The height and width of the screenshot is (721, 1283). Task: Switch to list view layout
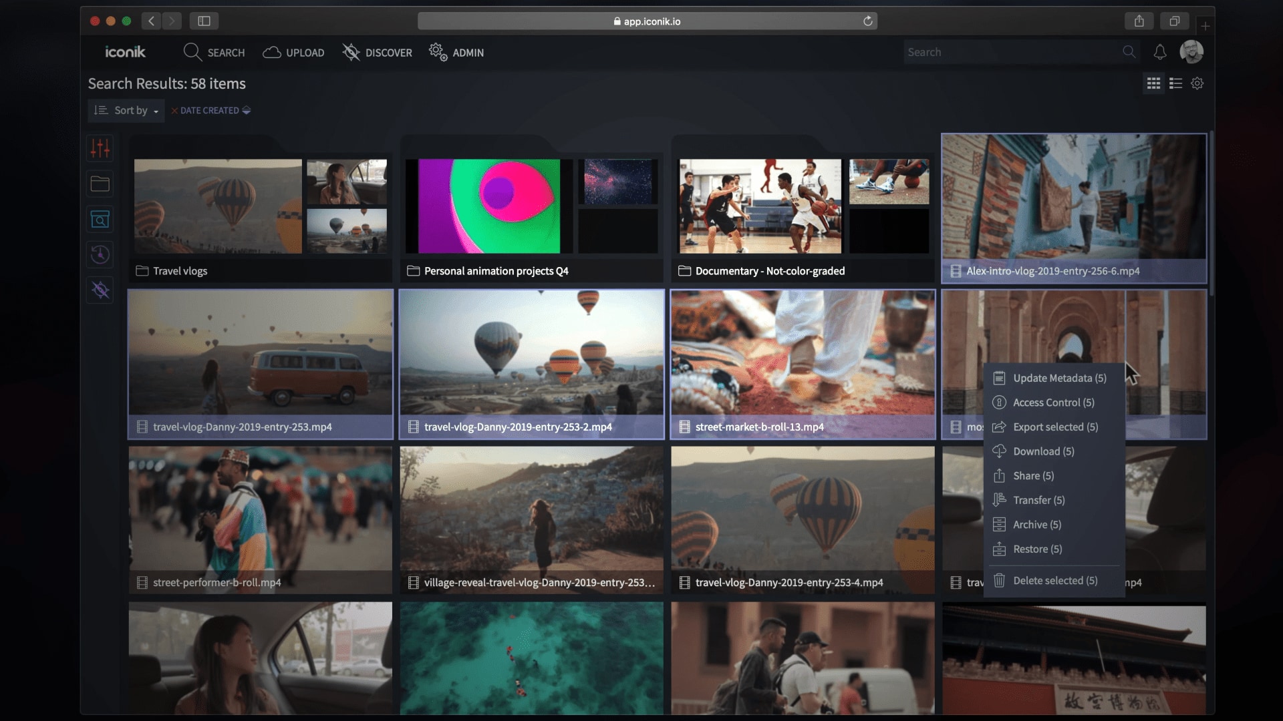1175,83
